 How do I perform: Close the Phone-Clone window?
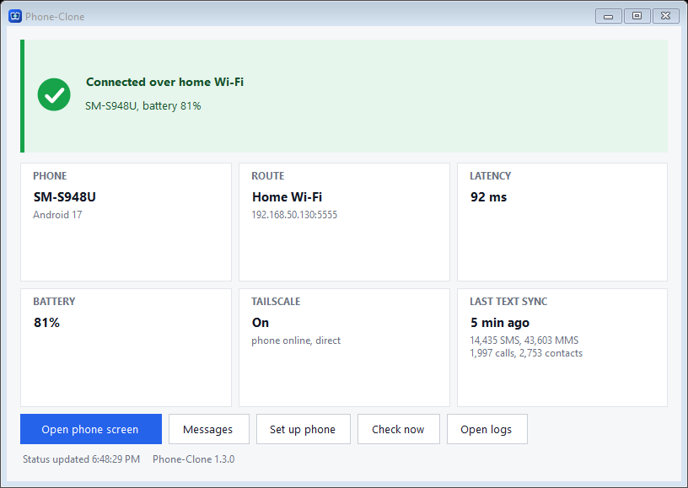(665, 16)
